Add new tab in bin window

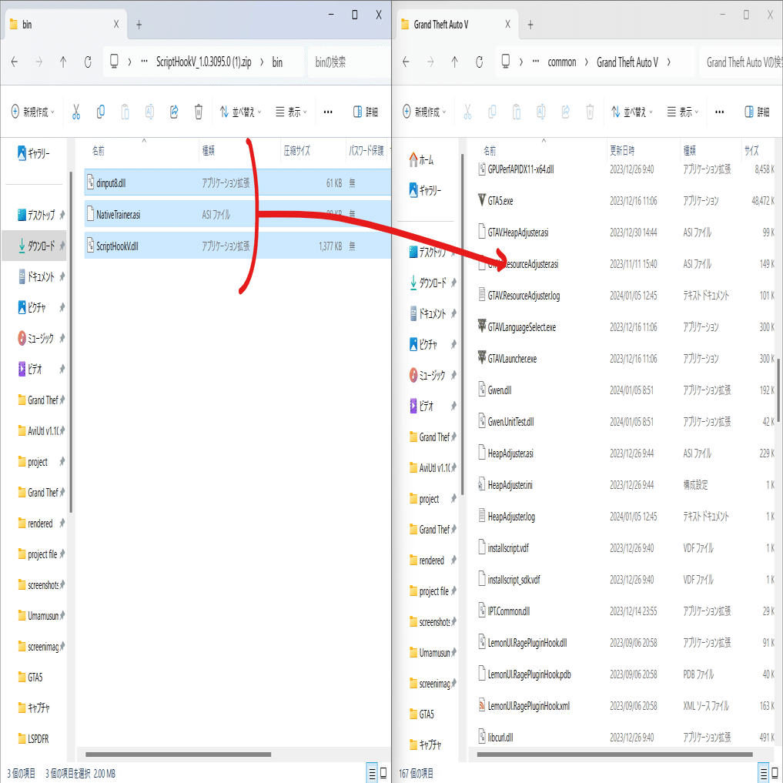point(139,25)
